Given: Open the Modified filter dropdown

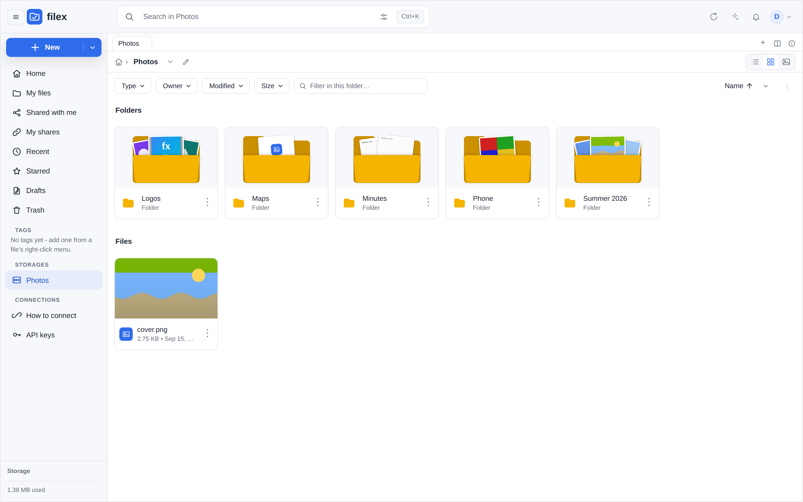Looking at the screenshot, I should 226,86.
